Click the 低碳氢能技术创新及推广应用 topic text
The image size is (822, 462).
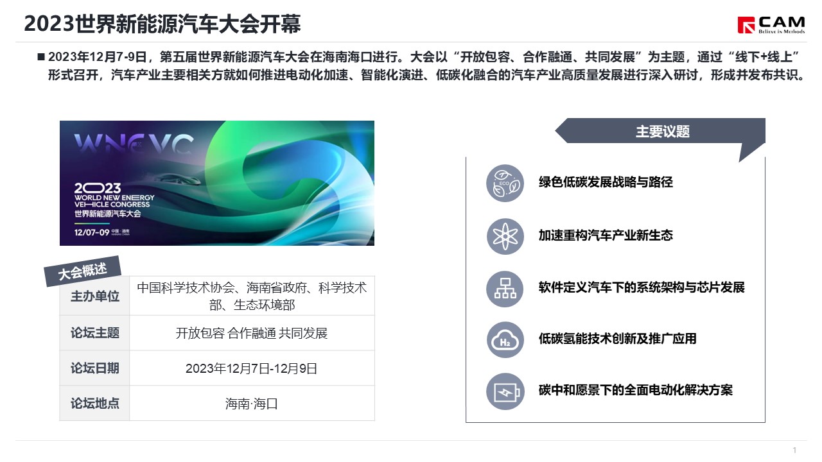point(617,339)
